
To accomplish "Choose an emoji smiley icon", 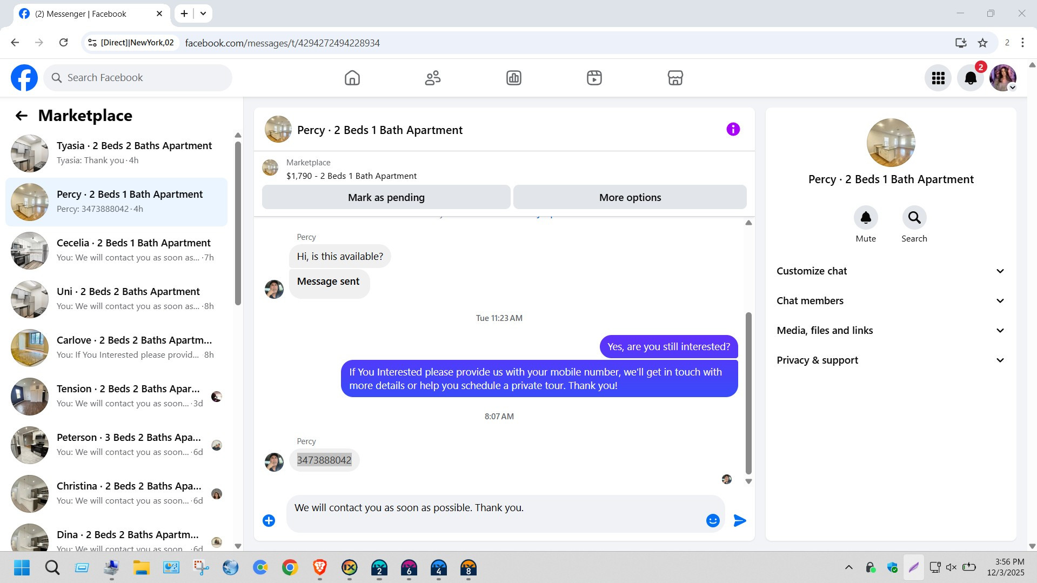I will (x=713, y=520).
